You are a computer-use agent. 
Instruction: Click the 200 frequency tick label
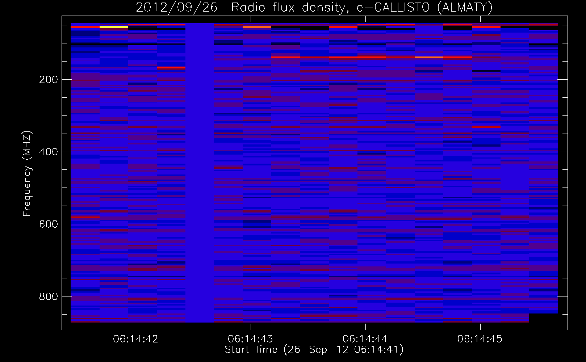point(48,80)
